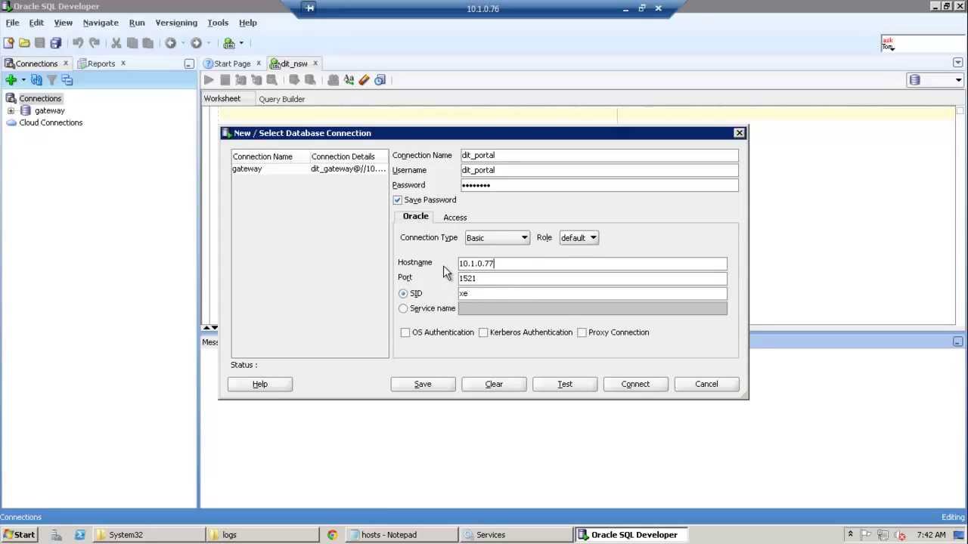Select the Service name radio button

tap(403, 308)
